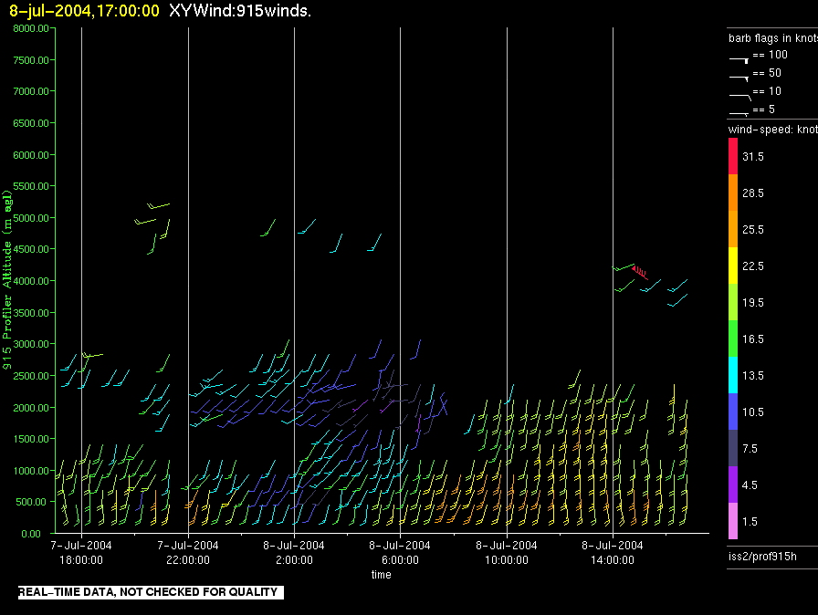Click the 3500.00 altitude axis value

pos(31,313)
